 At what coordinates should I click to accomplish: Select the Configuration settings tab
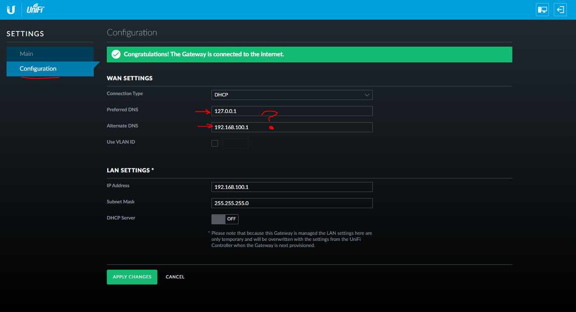point(38,69)
